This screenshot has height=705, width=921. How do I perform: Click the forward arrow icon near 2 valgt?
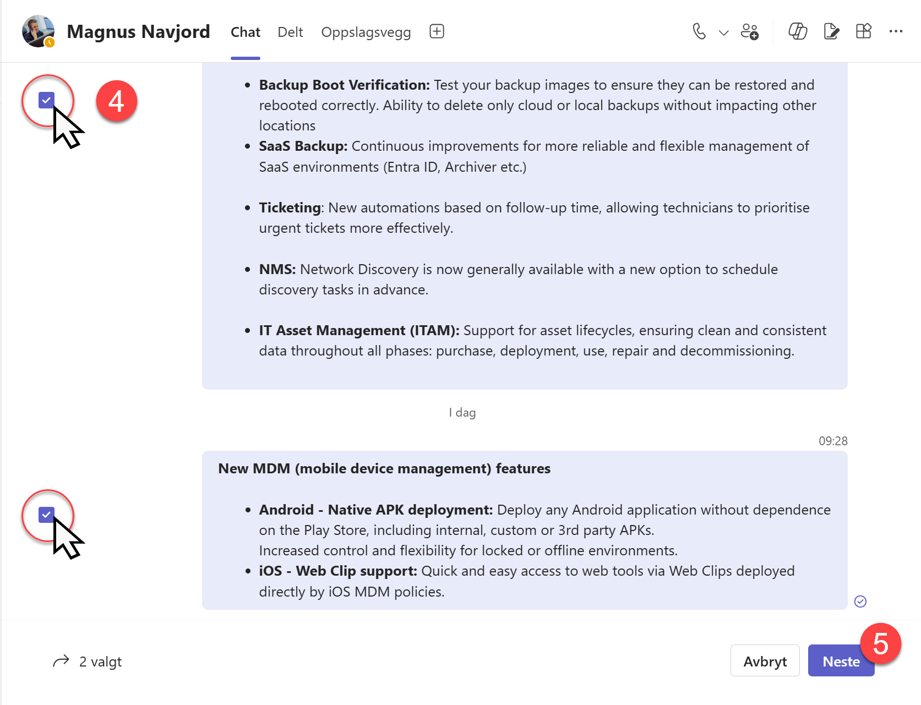(x=61, y=661)
